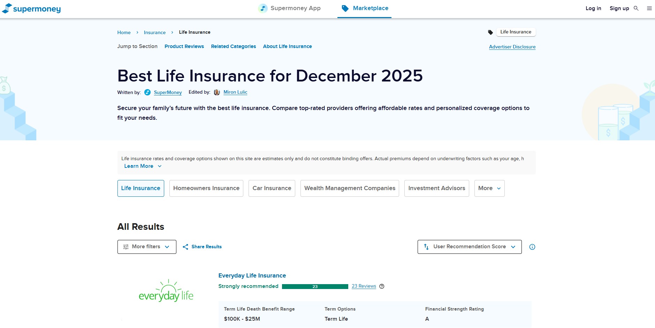Image resolution: width=655 pixels, height=328 pixels.
Task: Open the Miron Lulic editor link
Action: pyautogui.click(x=235, y=92)
